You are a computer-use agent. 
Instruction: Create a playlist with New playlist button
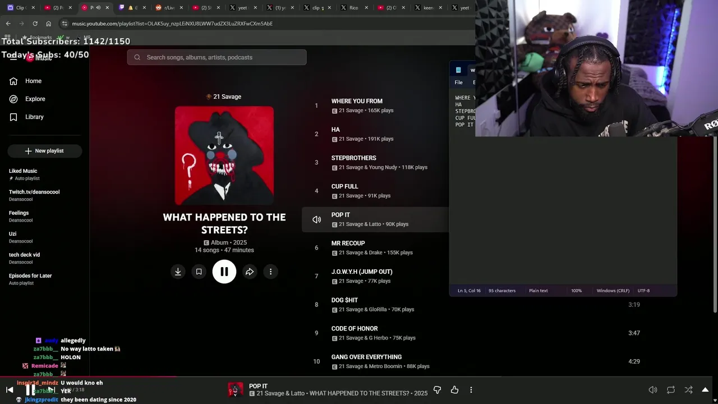tap(45, 151)
